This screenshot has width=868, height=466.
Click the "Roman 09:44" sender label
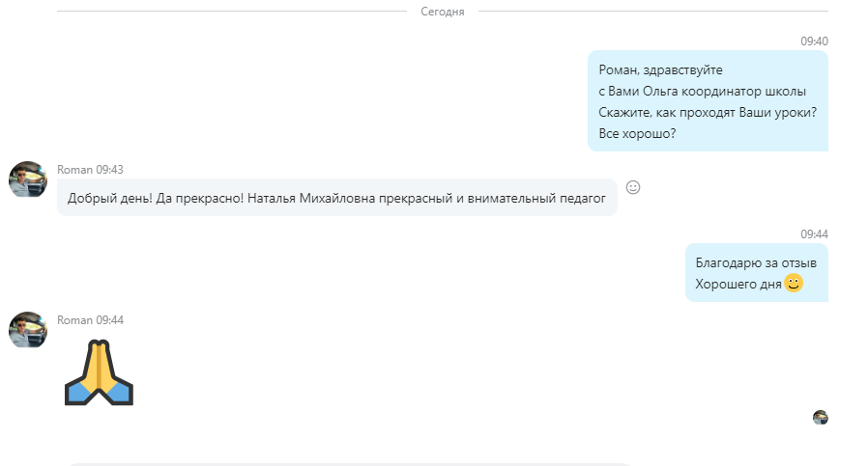click(x=90, y=320)
